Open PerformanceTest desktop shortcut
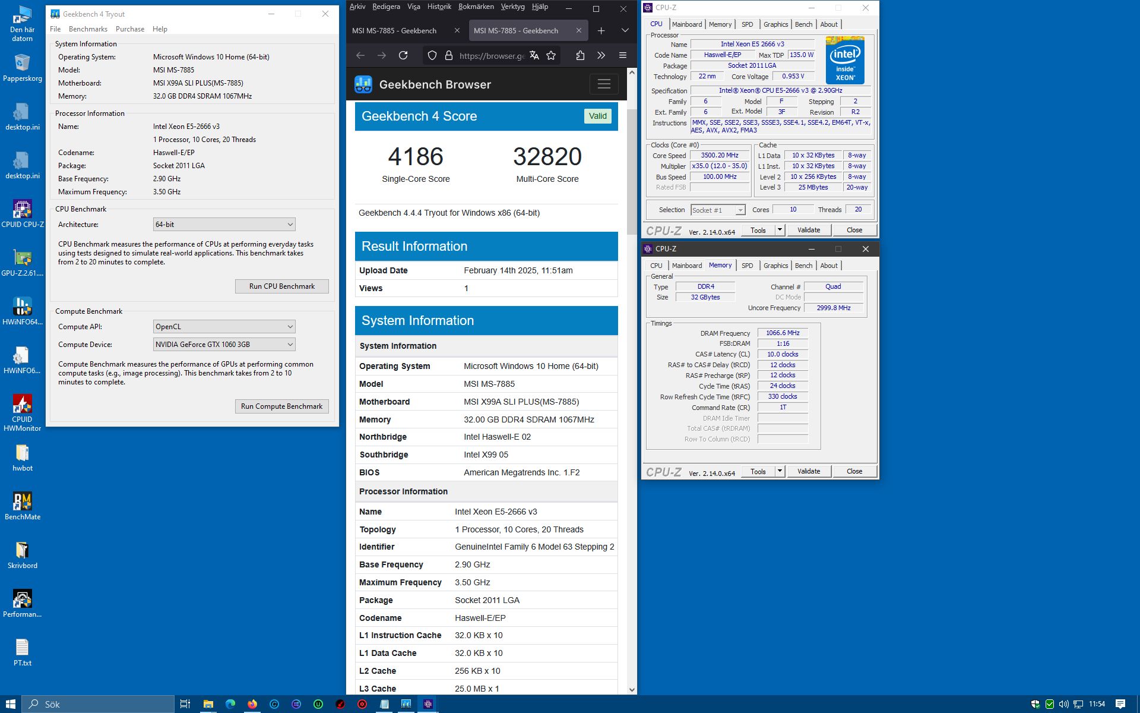 click(23, 604)
